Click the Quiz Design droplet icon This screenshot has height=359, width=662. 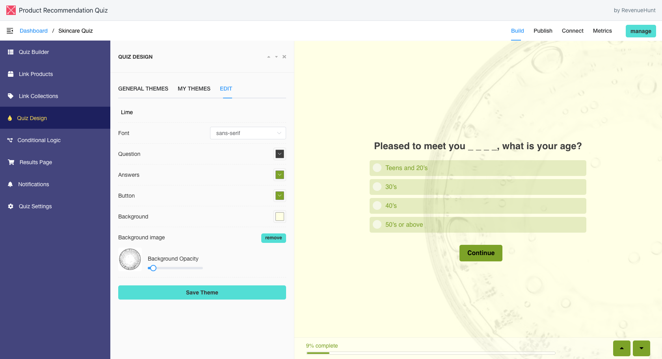point(10,118)
